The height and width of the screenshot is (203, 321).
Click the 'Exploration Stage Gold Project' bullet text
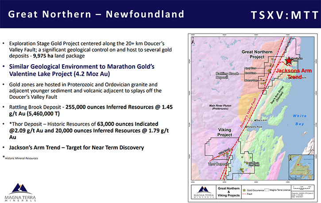[90, 50]
